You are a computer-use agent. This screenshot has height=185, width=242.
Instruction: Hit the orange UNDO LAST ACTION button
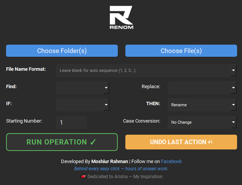(x=181, y=142)
